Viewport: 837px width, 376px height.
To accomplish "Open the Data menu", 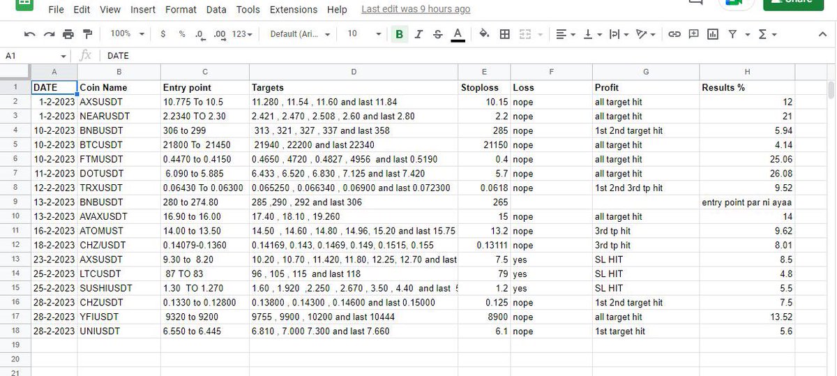I will (x=216, y=10).
